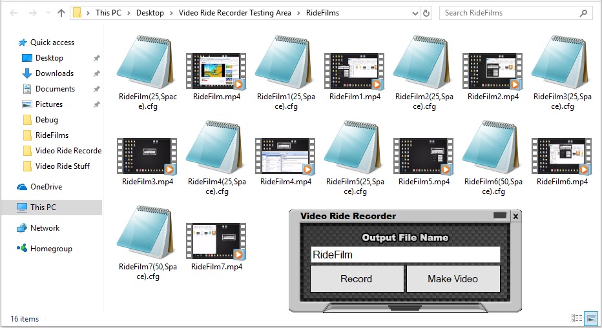Select the RideFilm1(25,Space).cfg notepad icon
The image size is (602, 328).
click(285, 62)
